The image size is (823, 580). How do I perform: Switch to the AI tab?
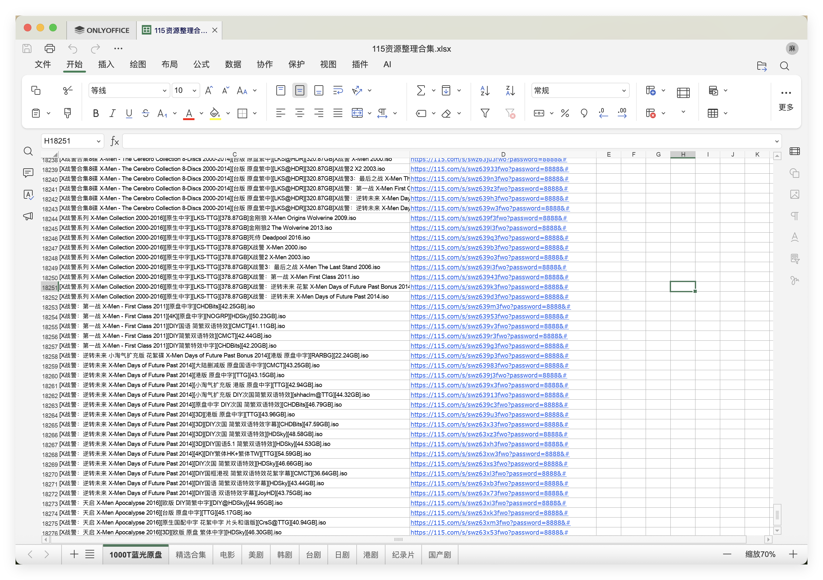point(387,64)
